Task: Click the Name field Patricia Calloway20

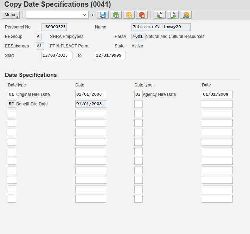Action: pyautogui.click(x=161, y=27)
